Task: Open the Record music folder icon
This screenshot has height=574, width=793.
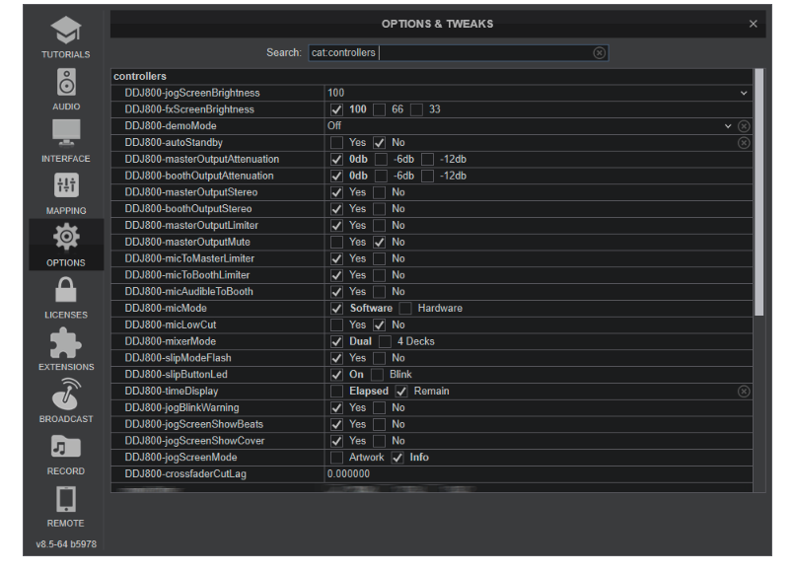Action: pyautogui.click(x=66, y=447)
